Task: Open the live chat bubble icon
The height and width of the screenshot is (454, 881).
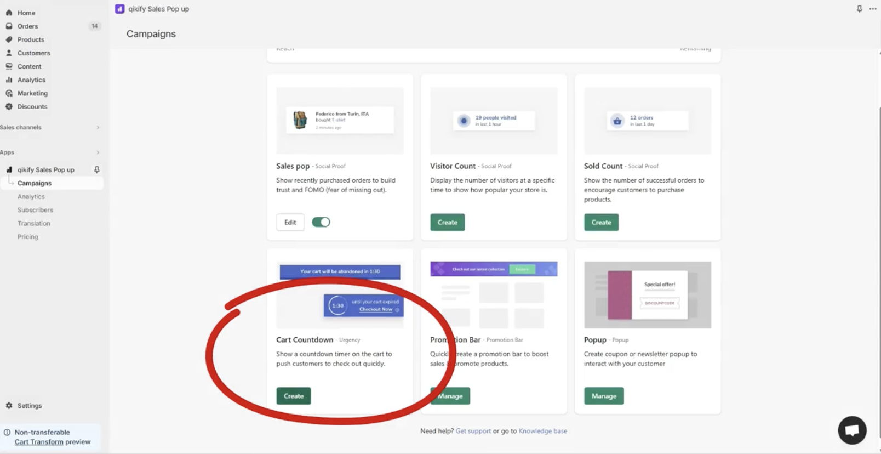Action: 852,430
